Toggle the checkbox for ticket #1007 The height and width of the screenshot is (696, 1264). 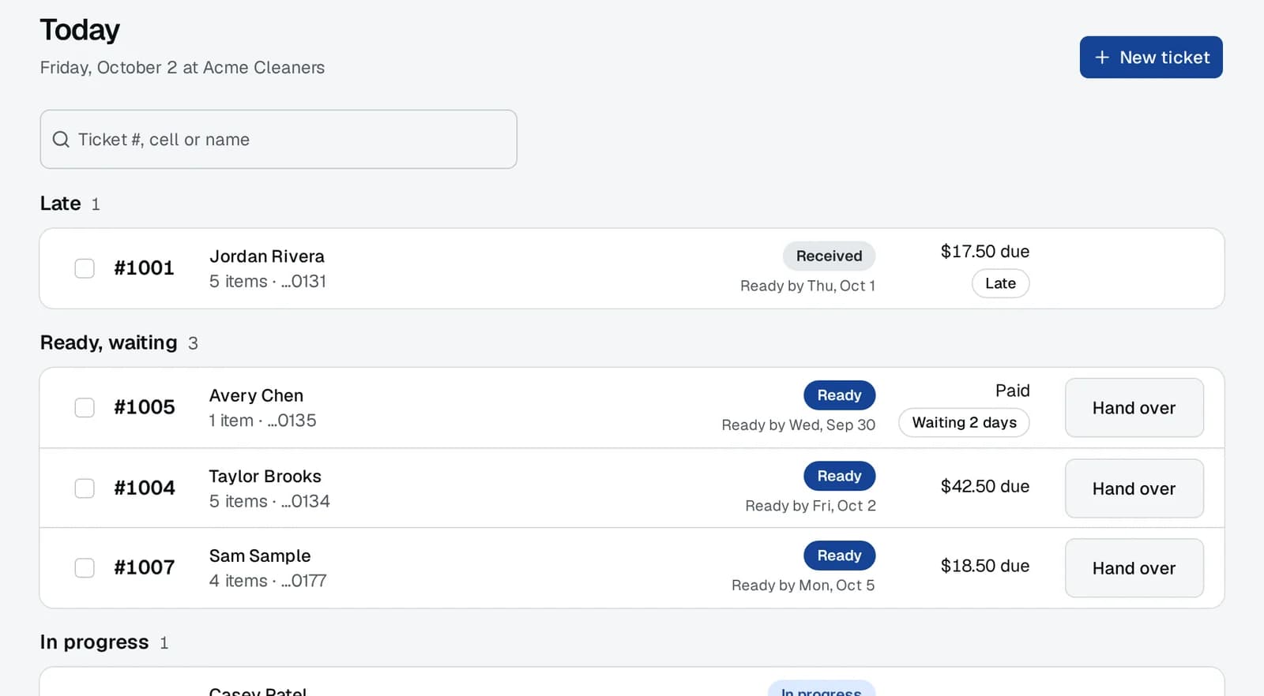pyautogui.click(x=85, y=568)
